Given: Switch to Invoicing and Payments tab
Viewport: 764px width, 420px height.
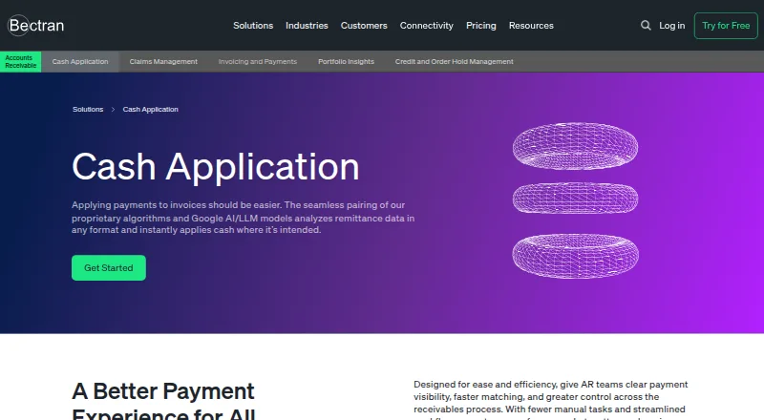Looking at the screenshot, I should 257,61.
